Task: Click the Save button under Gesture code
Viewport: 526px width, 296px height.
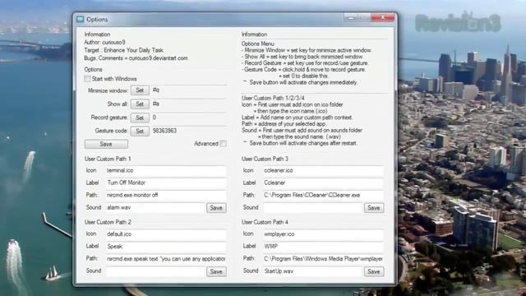Action: (x=106, y=144)
